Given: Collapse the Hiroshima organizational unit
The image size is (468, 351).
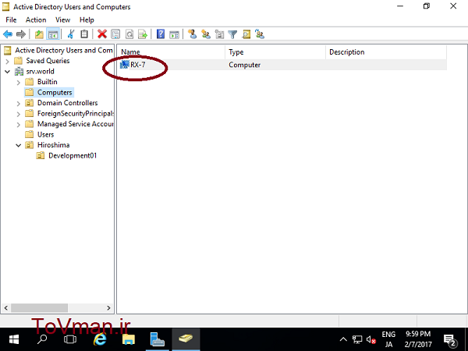Looking at the screenshot, I should coord(19,145).
